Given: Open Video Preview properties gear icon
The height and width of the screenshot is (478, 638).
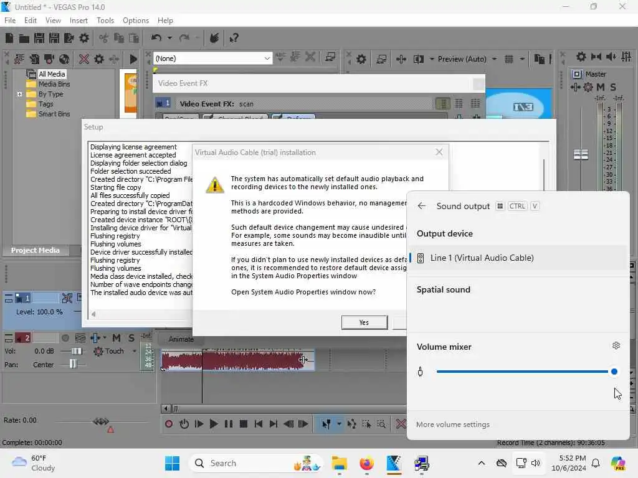Looking at the screenshot, I should pos(361,59).
